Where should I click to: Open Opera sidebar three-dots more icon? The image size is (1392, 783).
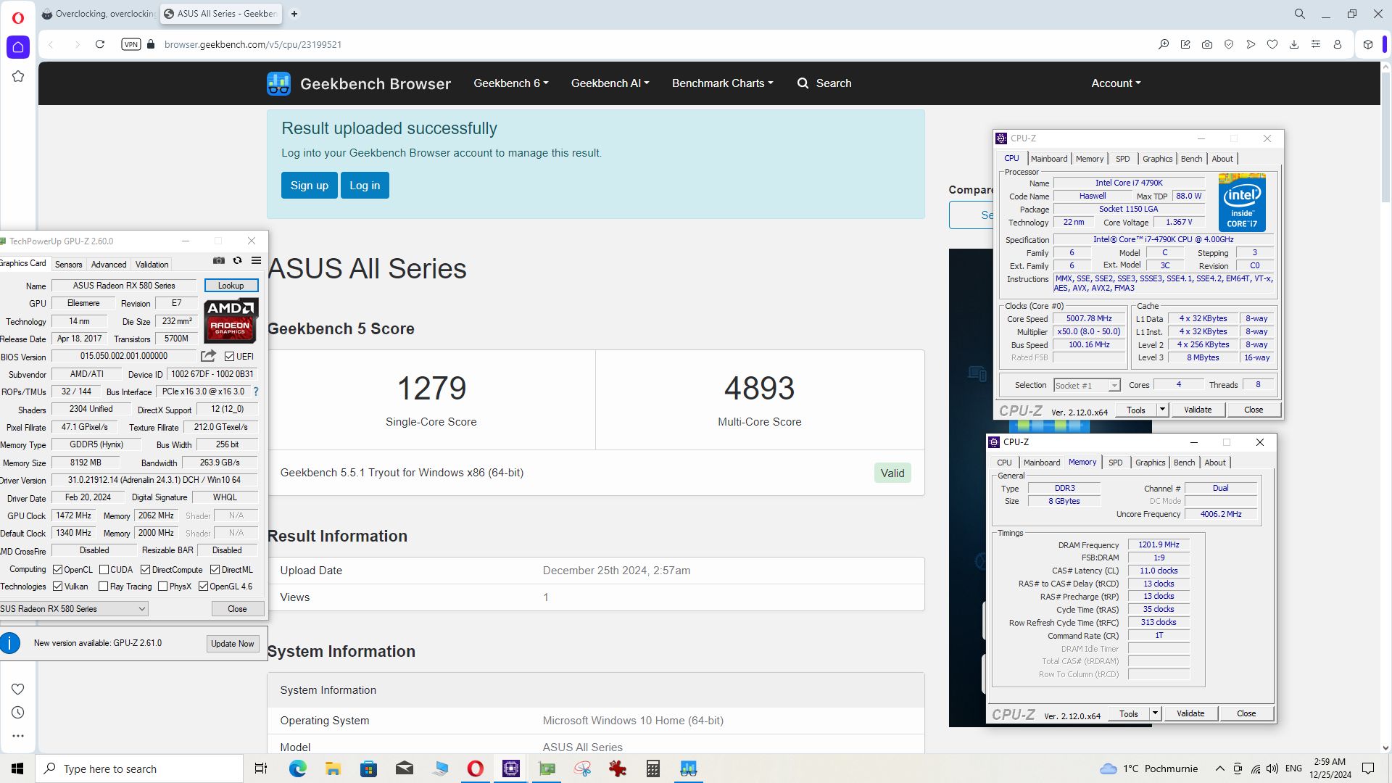[x=18, y=736]
